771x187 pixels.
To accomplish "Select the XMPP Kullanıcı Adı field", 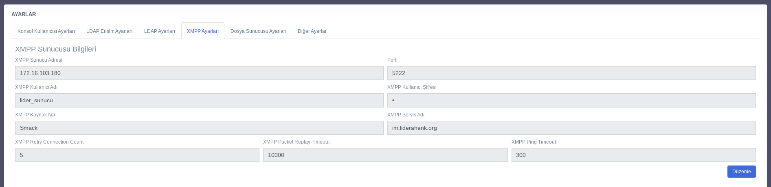I will coord(199,101).
